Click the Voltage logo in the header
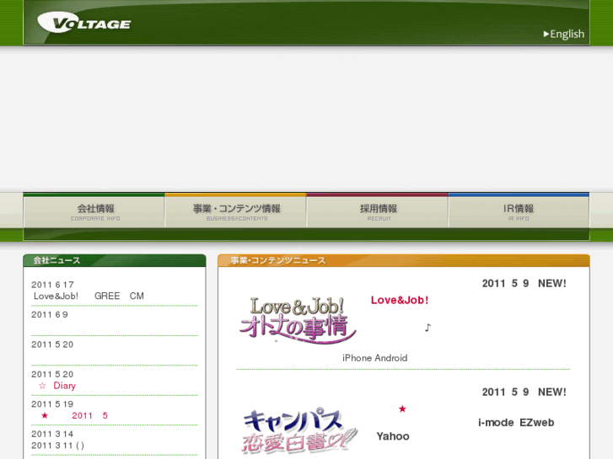613x459 pixels. point(84,22)
